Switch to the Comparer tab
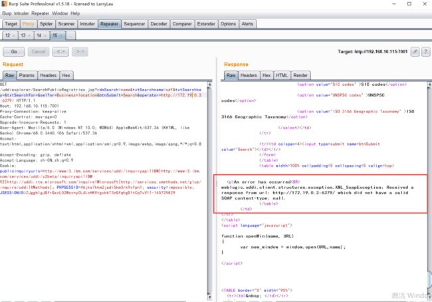 point(182,24)
